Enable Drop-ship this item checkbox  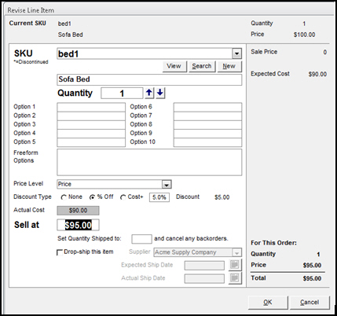[60, 252]
